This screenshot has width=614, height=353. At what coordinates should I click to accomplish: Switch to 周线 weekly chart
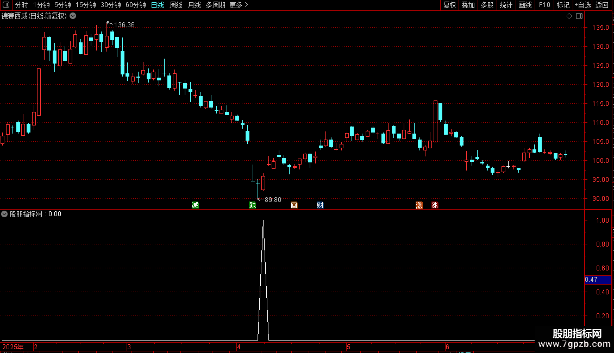pyautogui.click(x=176, y=5)
